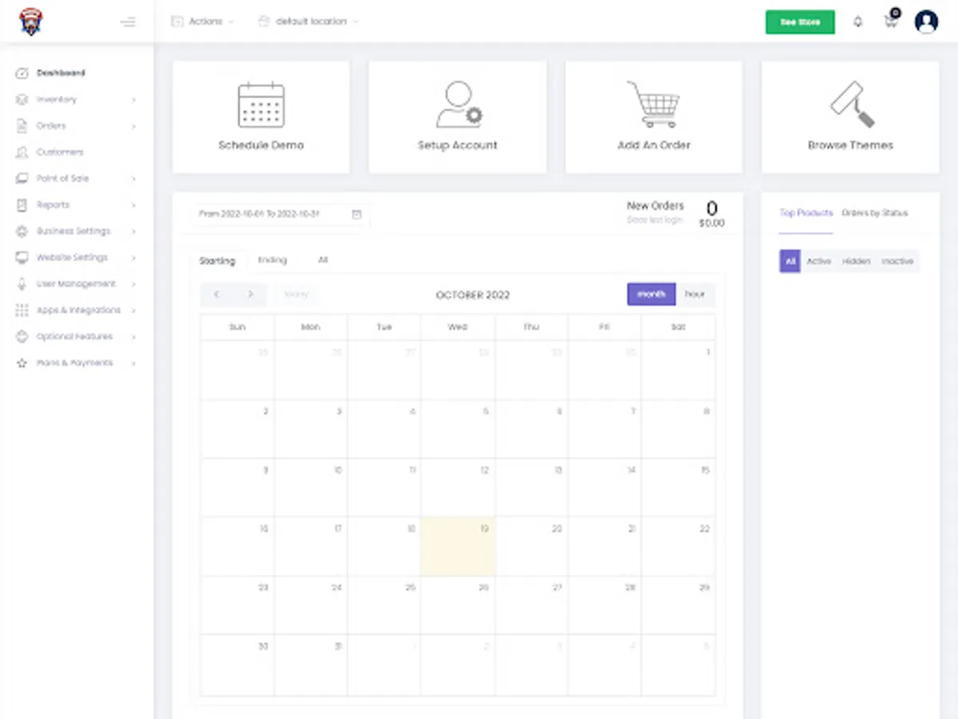Click the date range input field
Viewport: 958px width, 719px height.
[280, 214]
